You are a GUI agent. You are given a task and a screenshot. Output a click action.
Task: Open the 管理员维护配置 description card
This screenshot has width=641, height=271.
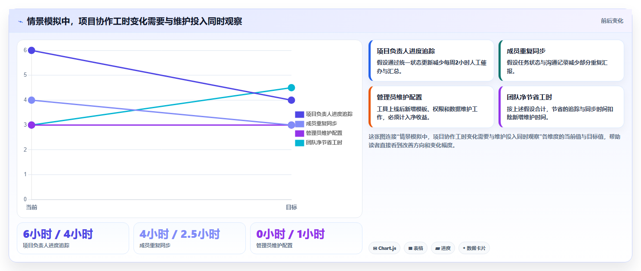tap(431, 107)
